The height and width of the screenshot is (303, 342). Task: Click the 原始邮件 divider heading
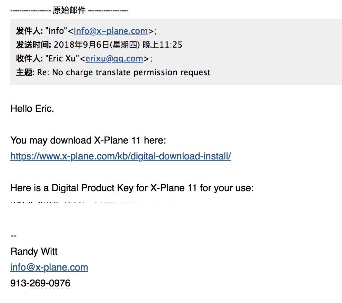(69, 10)
